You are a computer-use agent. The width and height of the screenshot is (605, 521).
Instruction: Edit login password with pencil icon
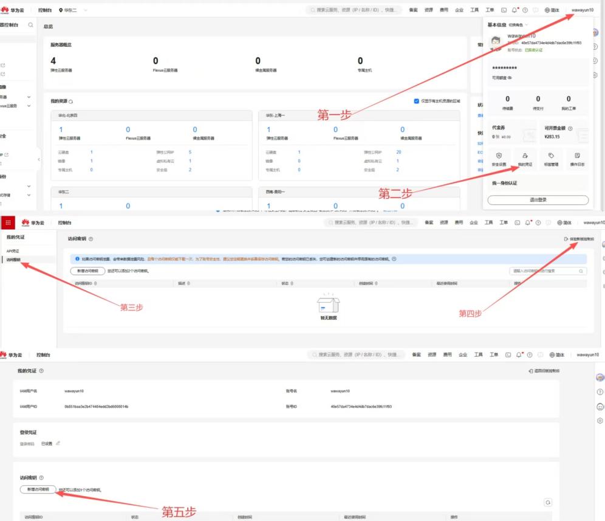[x=58, y=443]
